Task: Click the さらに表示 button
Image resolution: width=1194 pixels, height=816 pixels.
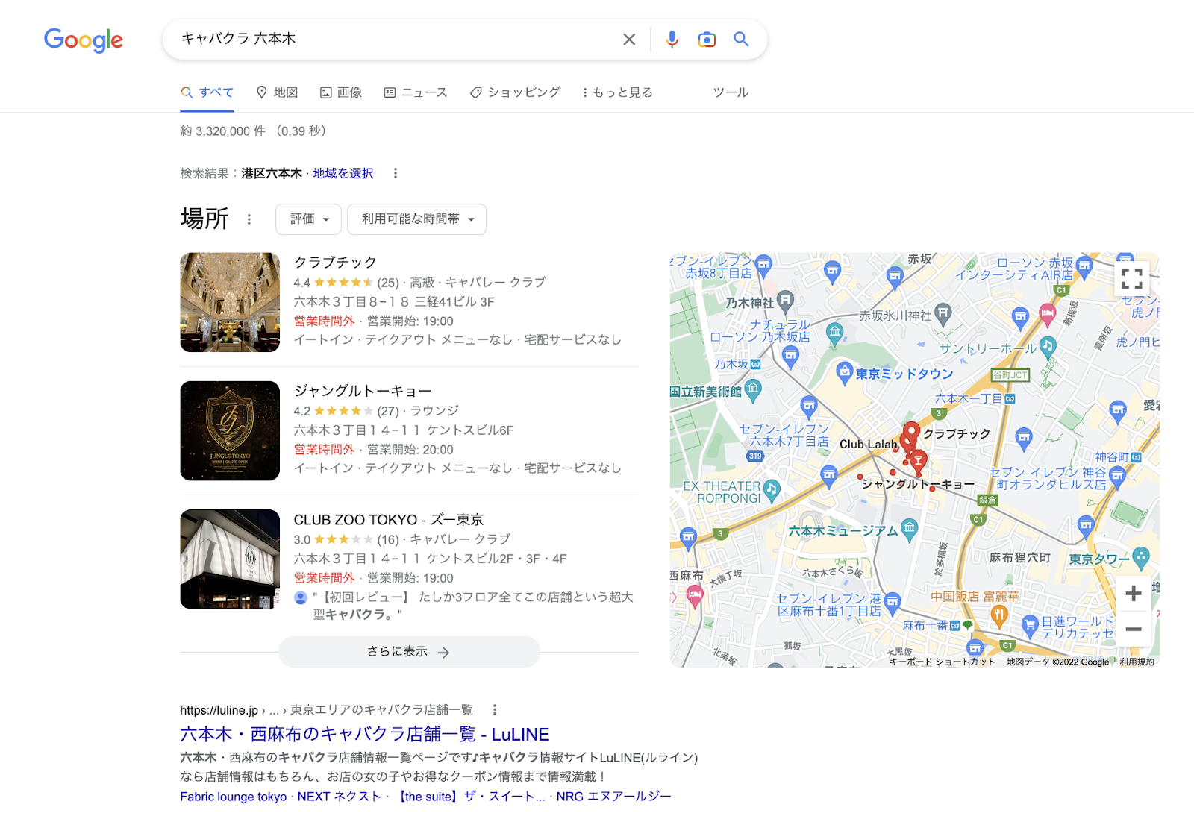Action: [409, 652]
